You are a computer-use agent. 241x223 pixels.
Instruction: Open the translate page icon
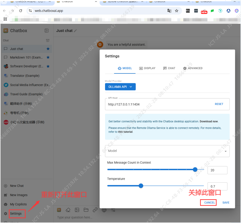(x=169, y=11)
